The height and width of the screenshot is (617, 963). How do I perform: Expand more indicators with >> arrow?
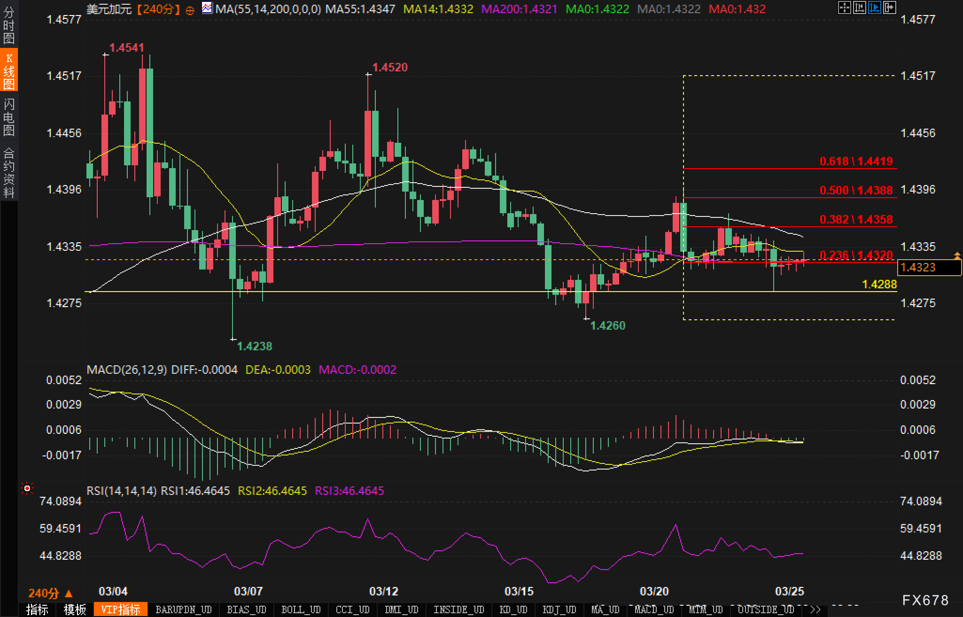coord(815,609)
